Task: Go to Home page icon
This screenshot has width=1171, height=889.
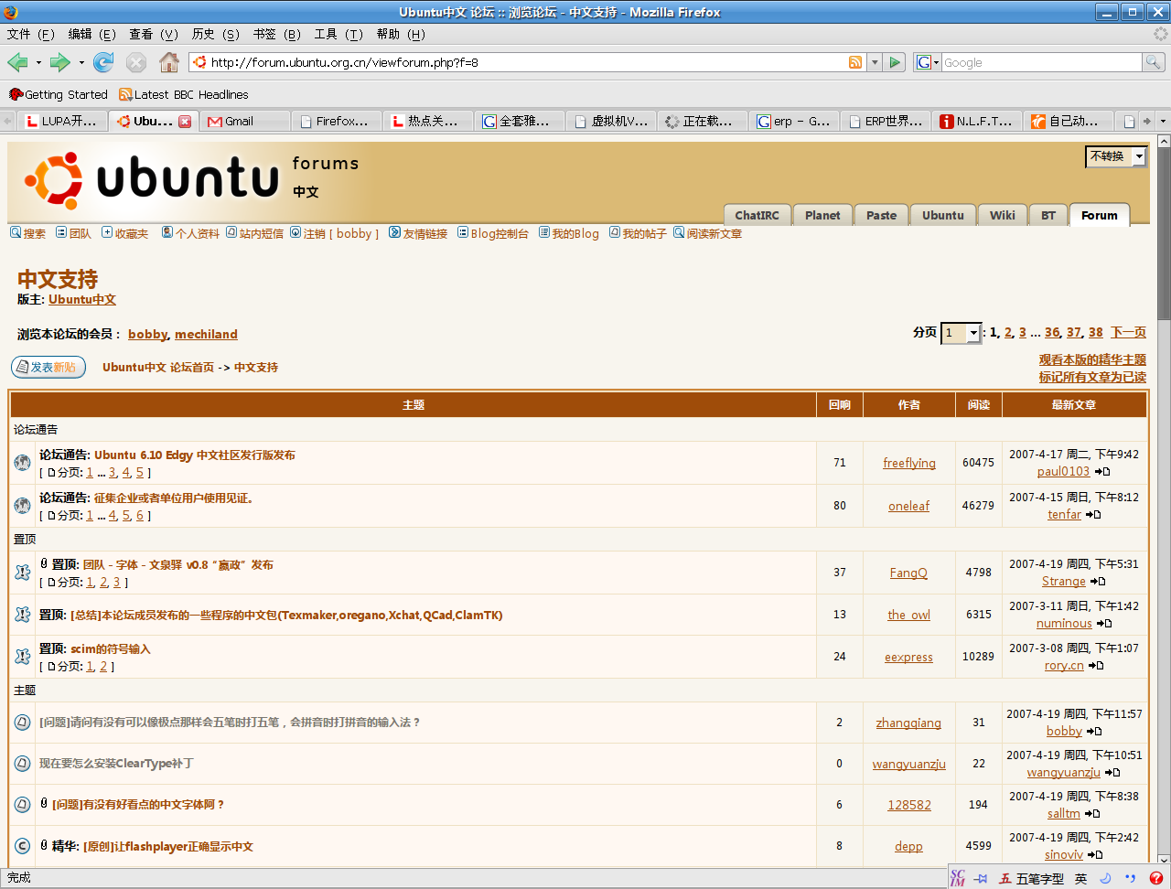Action: point(169,62)
